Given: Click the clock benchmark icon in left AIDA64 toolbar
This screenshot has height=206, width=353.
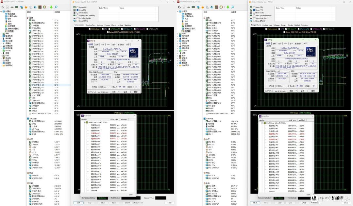Looking at the screenshot, I should [x=44, y=7].
